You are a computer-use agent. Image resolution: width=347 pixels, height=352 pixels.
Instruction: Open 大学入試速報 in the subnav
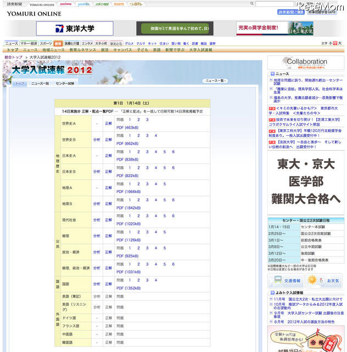coord(200,50)
